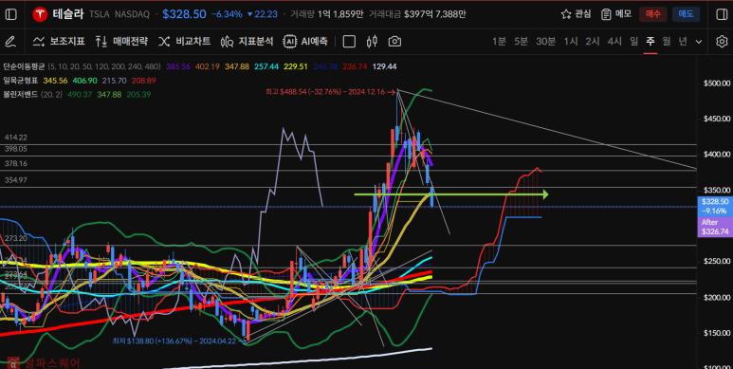Expand the timeframe dropdown chevron
This screenshot has width=733, height=369.
(699, 42)
